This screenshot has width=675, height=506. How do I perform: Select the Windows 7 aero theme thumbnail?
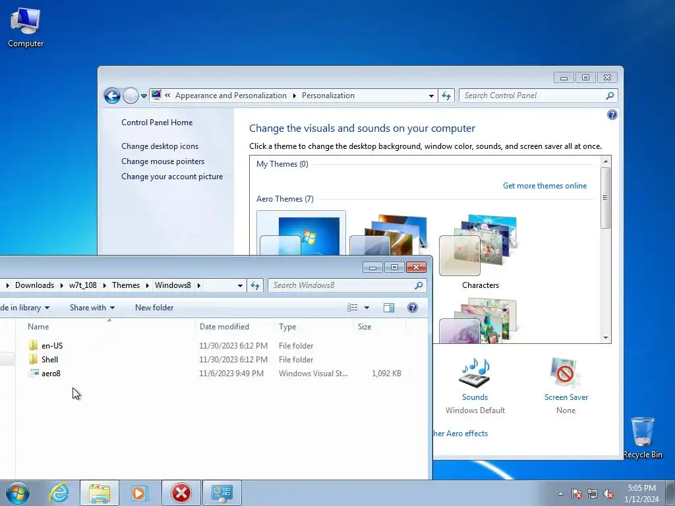click(x=301, y=233)
